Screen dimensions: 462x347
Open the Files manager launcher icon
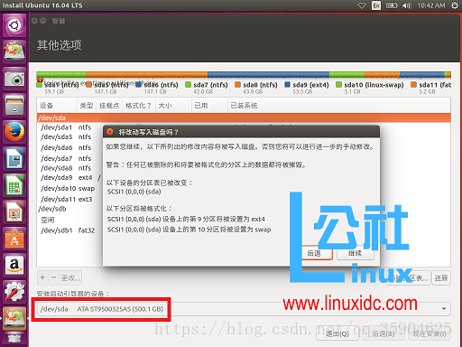[14, 105]
